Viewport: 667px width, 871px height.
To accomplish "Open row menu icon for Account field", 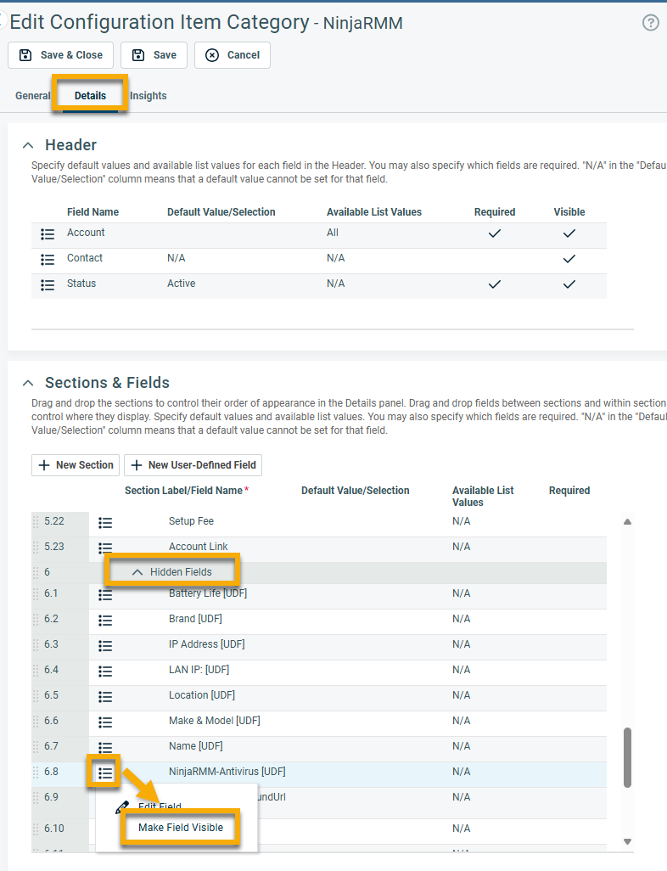I will pos(48,234).
